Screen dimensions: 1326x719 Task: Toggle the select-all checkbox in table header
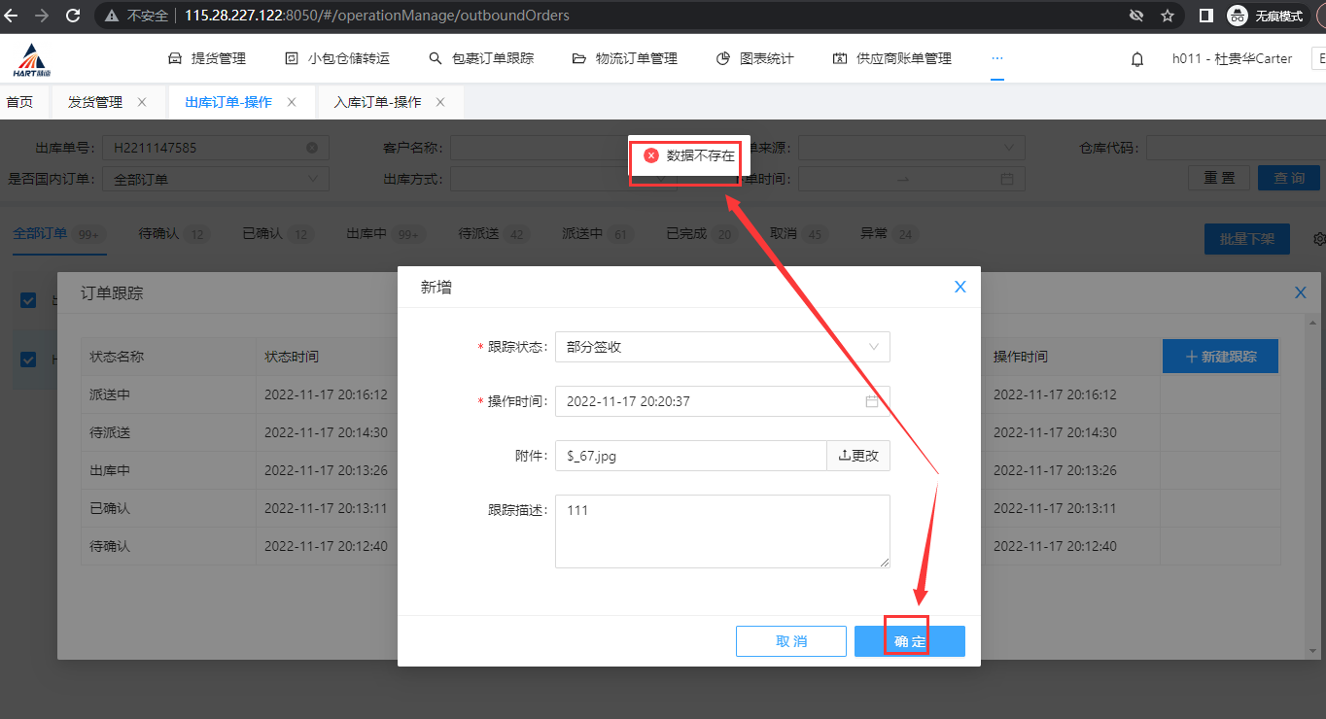28,300
